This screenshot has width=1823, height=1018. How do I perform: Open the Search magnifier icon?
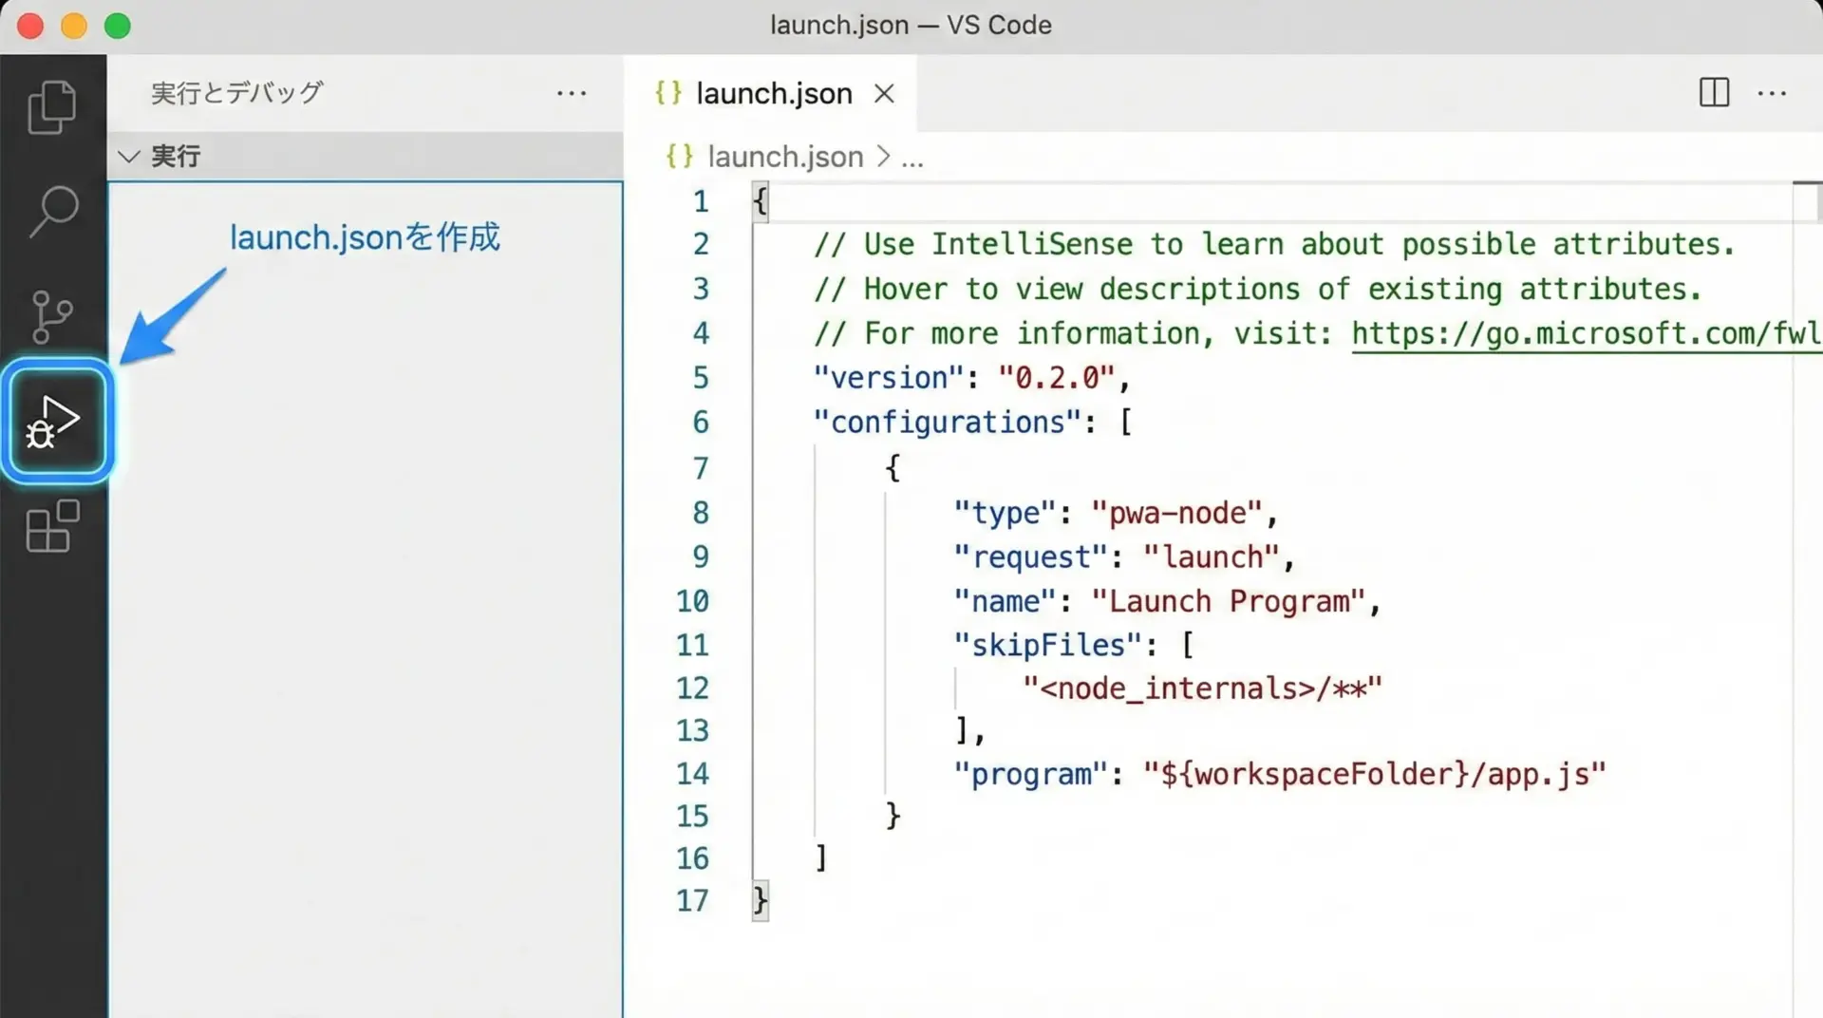coord(53,211)
